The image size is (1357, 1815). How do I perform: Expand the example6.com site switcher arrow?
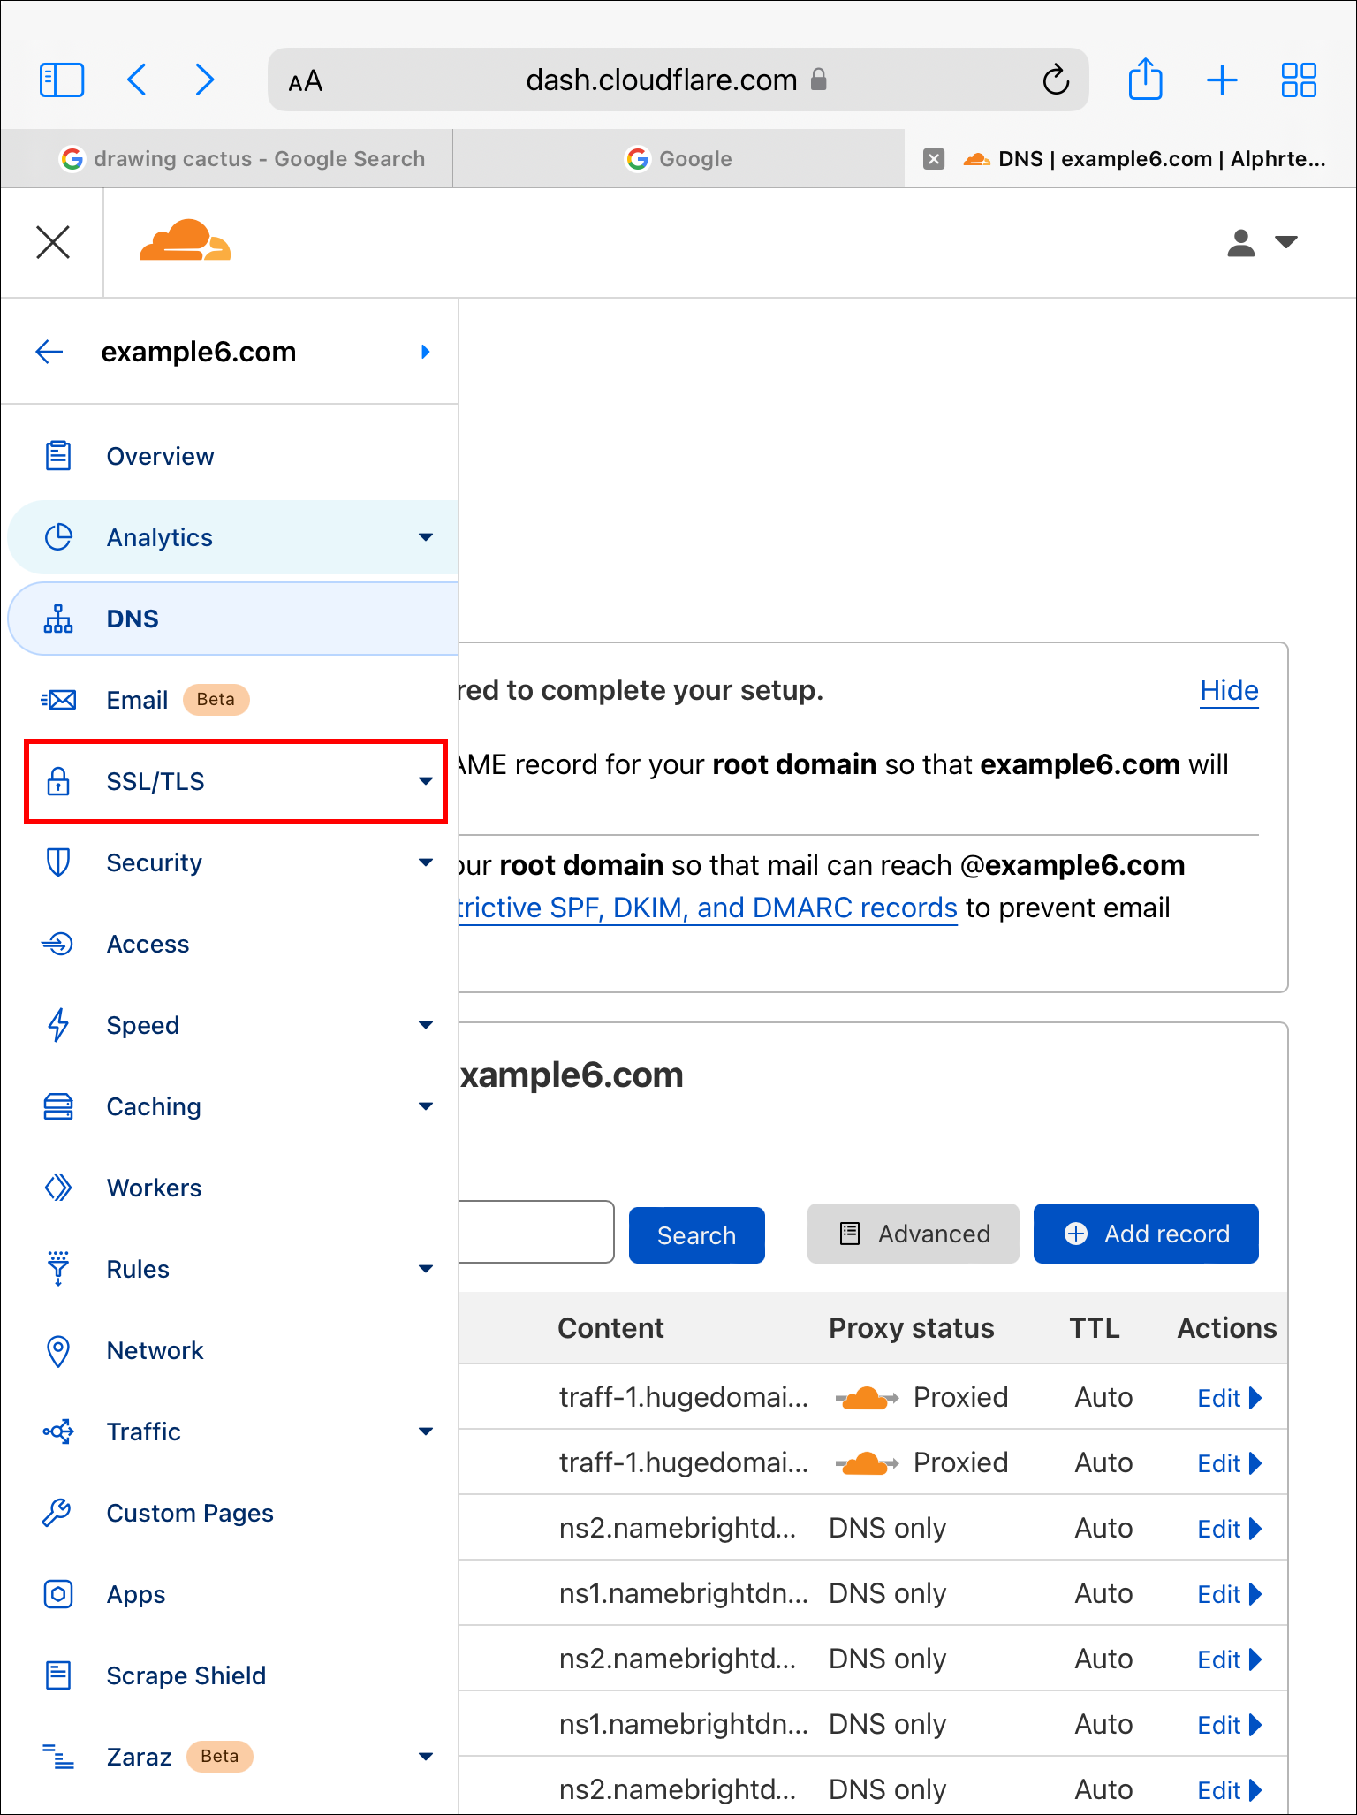pyautogui.click(x=426, y=352)
